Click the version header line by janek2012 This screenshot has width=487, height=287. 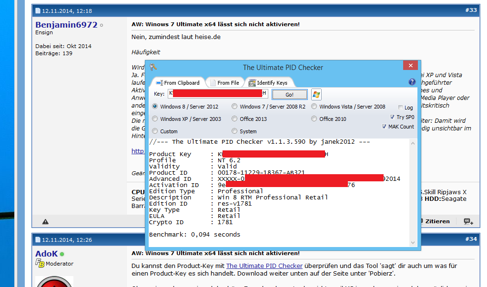pyautogui.click(x=260, y=142)
